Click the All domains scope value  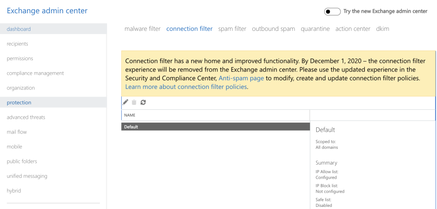(326, 147)
